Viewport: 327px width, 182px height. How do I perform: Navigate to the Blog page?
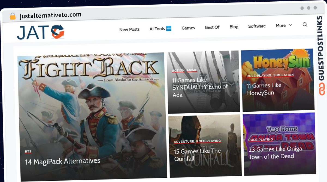point(234,27)
